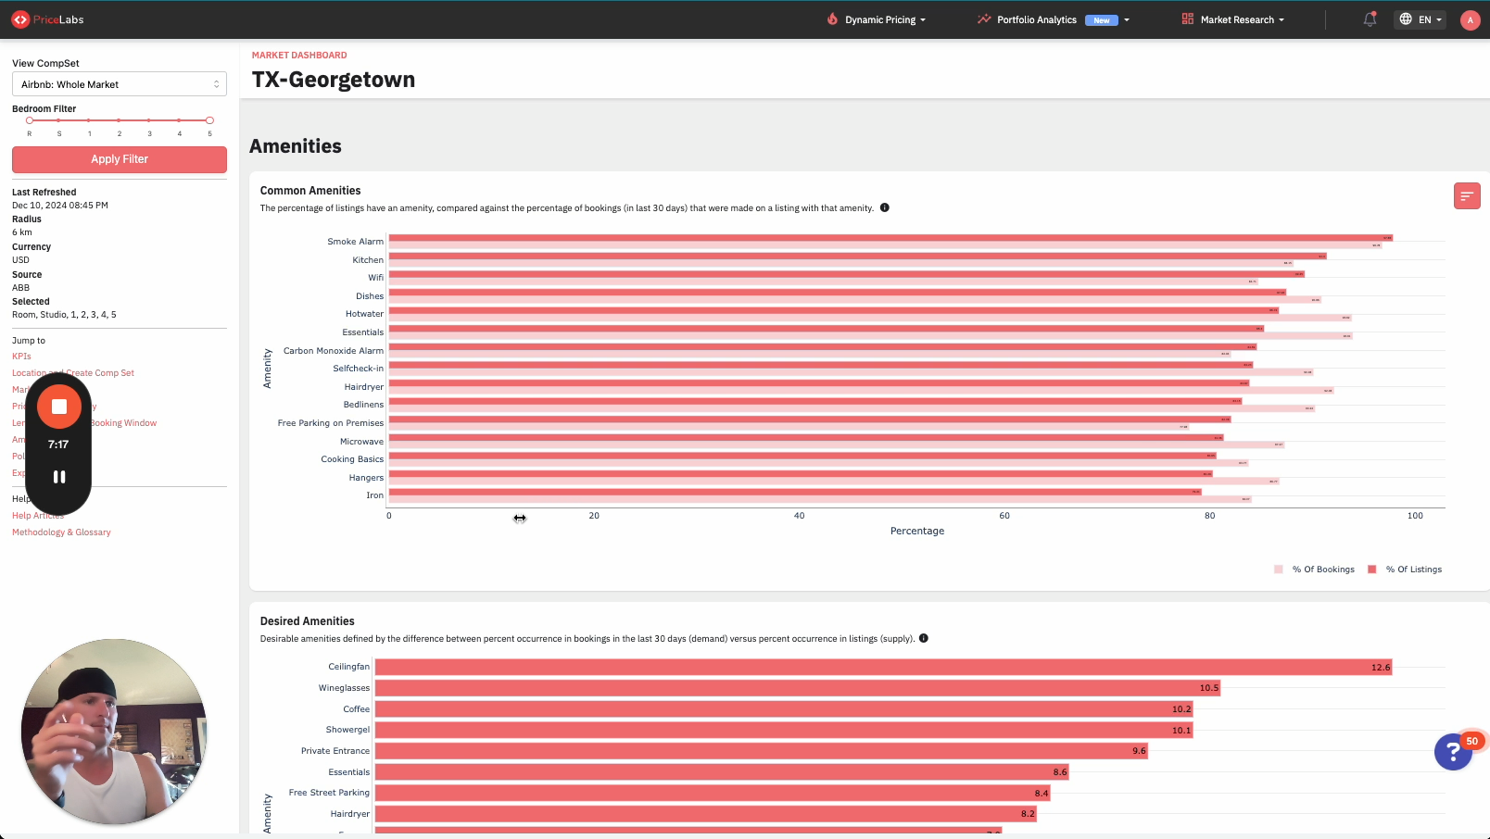
Task: Open the Market Research menu
Action: click(x=1233, y=19)
